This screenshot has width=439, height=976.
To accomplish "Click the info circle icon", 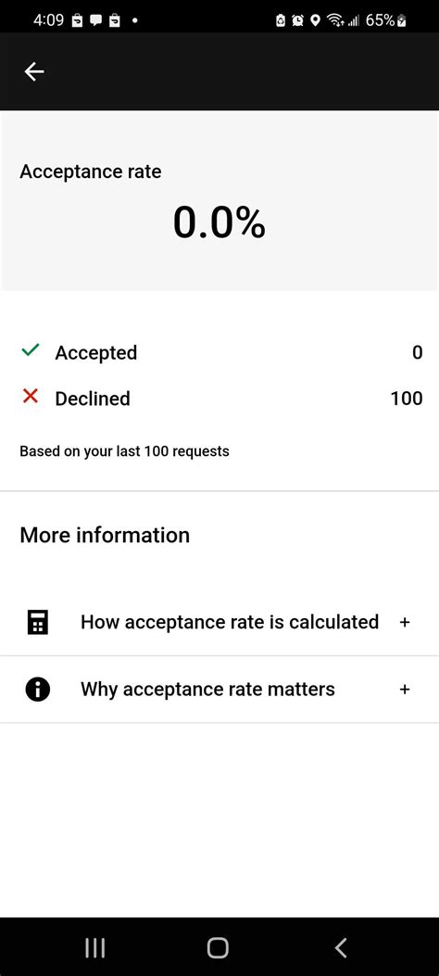I will 37,689.
